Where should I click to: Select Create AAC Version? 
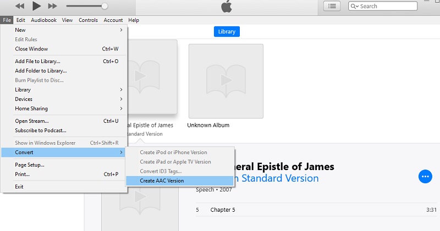(180, 181)
